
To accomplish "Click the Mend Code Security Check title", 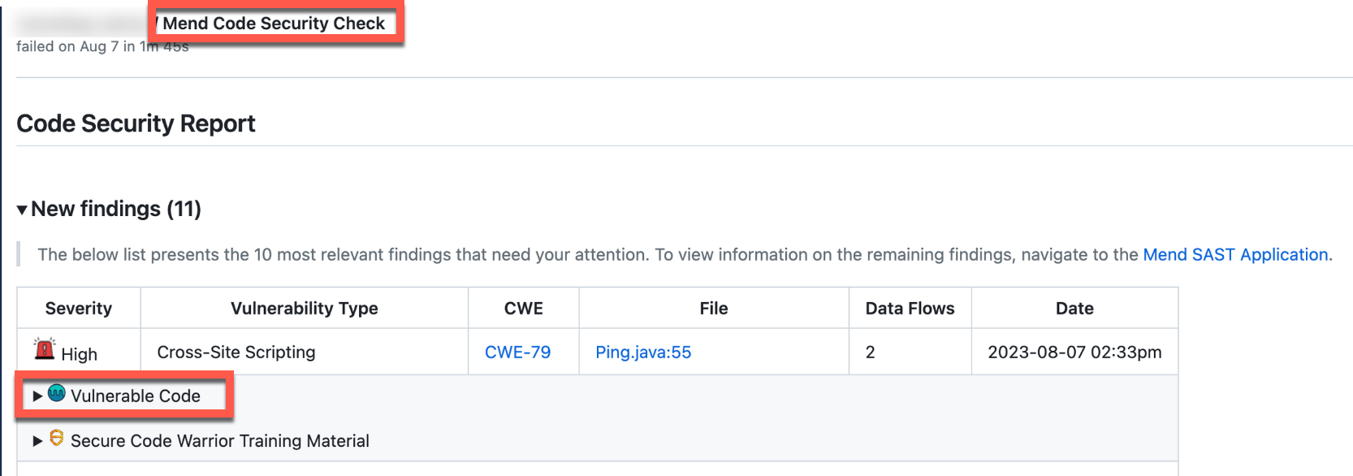I will pos(274,24).
